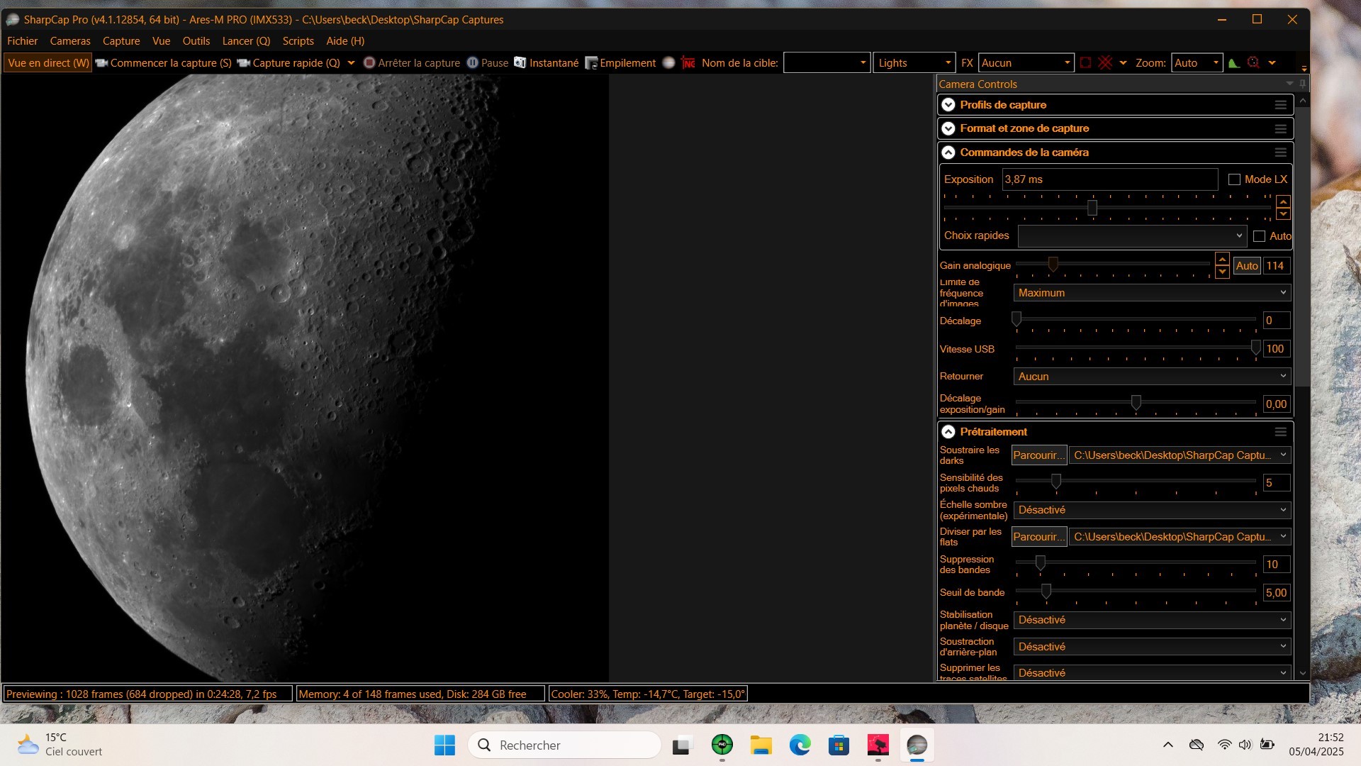Collapse the Prétraitement section
This screenshot has height=766, width=1361.
(x=948, y=432)
